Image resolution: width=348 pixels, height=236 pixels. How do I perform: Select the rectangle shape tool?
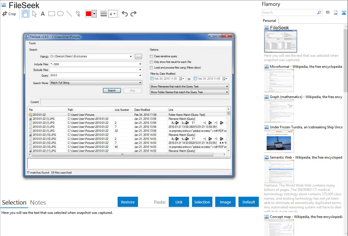(52, 14)
